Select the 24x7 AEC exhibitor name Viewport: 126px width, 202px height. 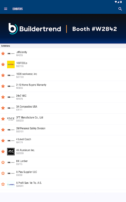[x=21, y=96]
